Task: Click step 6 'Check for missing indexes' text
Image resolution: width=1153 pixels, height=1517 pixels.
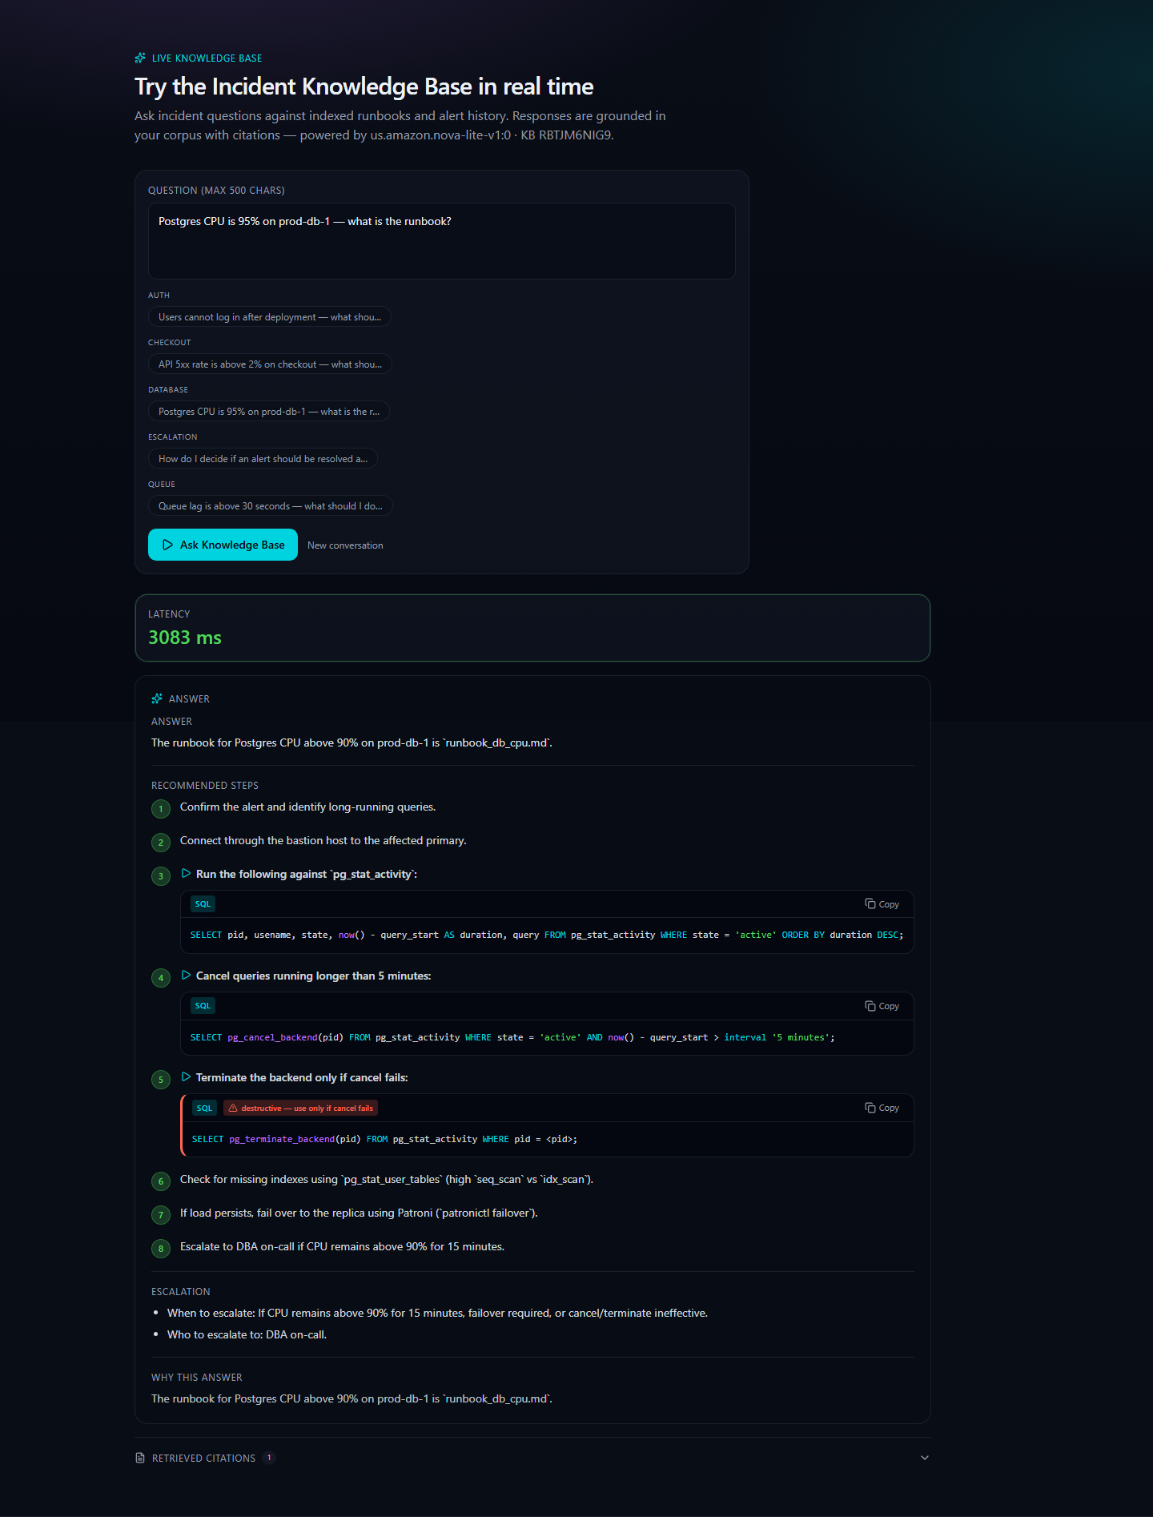Action: [387, 1180]
